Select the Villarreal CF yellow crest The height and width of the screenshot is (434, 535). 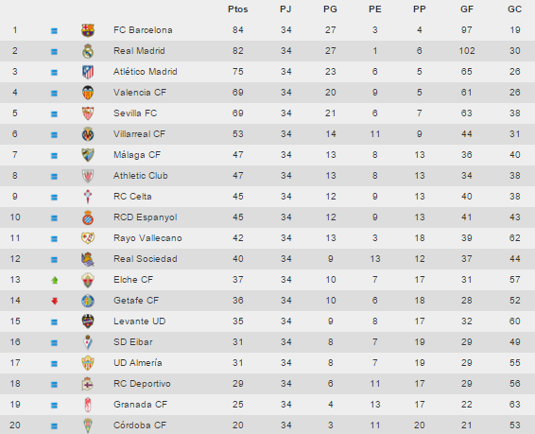click(x=88, y=134)
